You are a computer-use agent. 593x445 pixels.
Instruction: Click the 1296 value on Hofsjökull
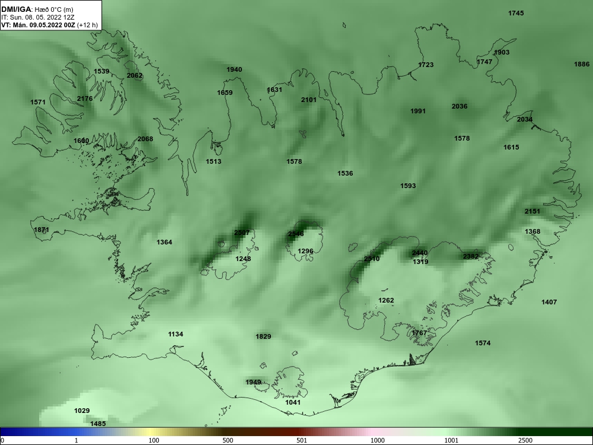coord(305,251)
